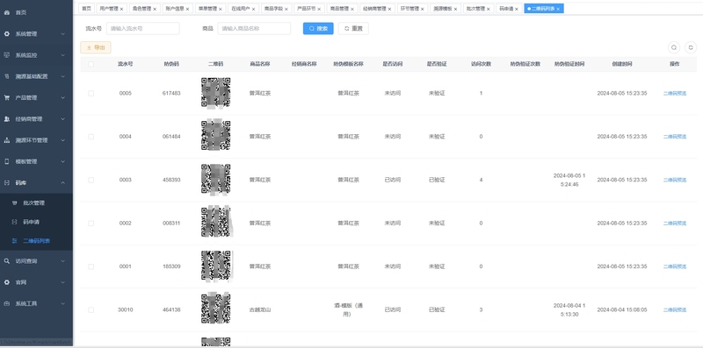Viewport: 703px width, 348px height.
Task: Open 二维码预览 link for row 0003
Action: tap(675, 181)
